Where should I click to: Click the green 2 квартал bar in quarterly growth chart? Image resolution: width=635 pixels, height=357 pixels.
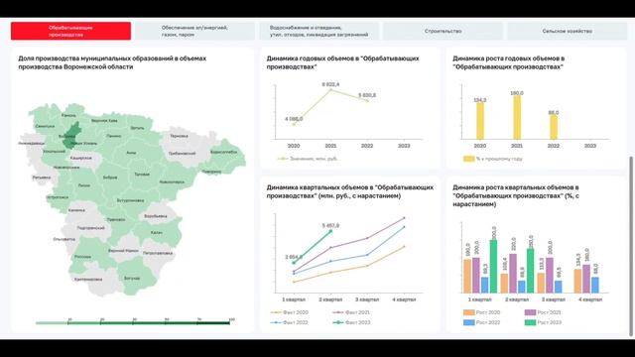(x=530, y=271)
